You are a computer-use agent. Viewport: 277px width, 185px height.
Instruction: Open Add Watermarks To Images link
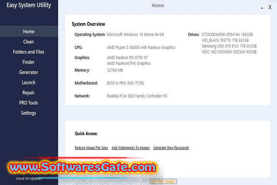[130, 148]
